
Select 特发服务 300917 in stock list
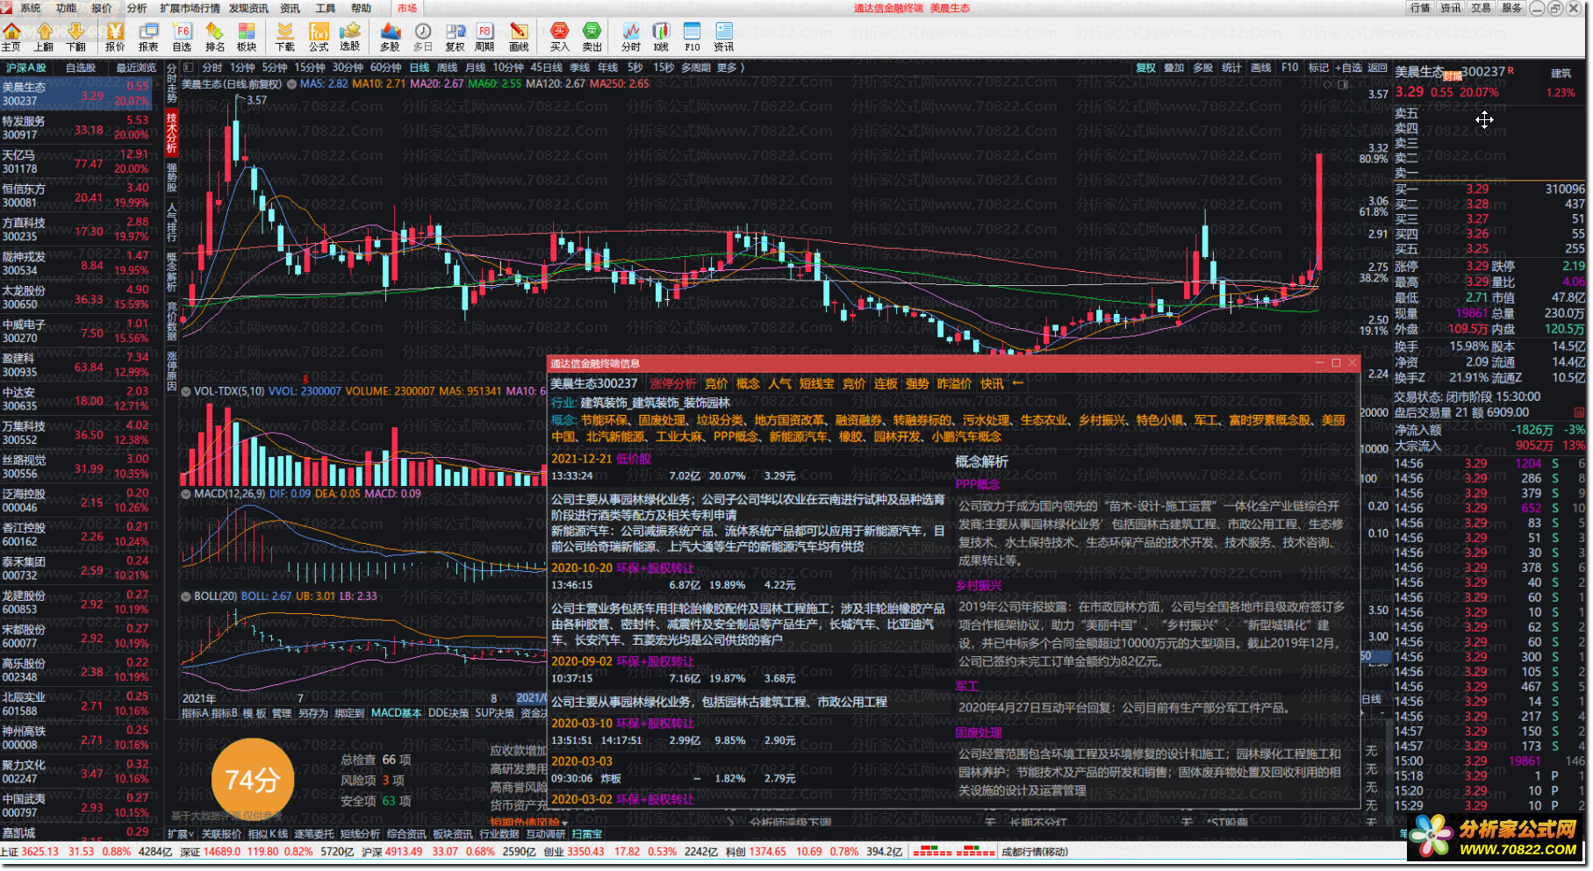(75, 128)
